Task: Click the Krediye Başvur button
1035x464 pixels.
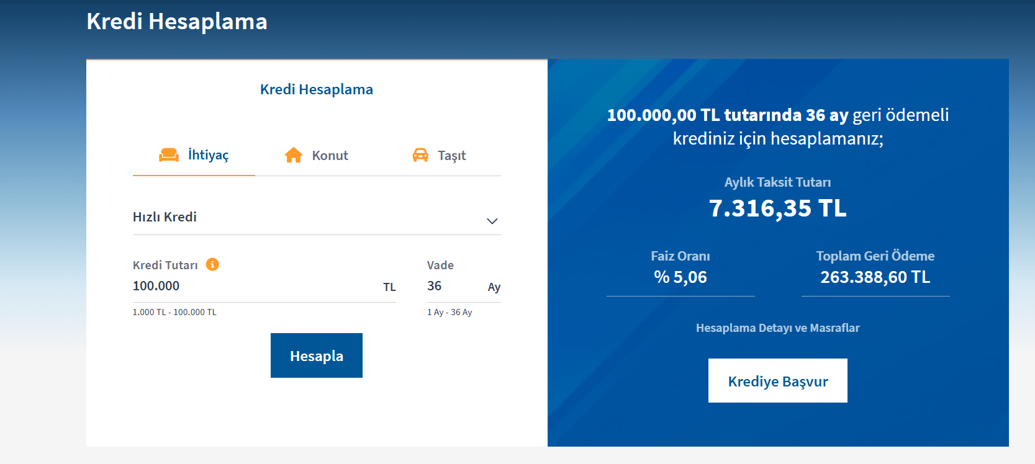Action: (x=777, y=381)
